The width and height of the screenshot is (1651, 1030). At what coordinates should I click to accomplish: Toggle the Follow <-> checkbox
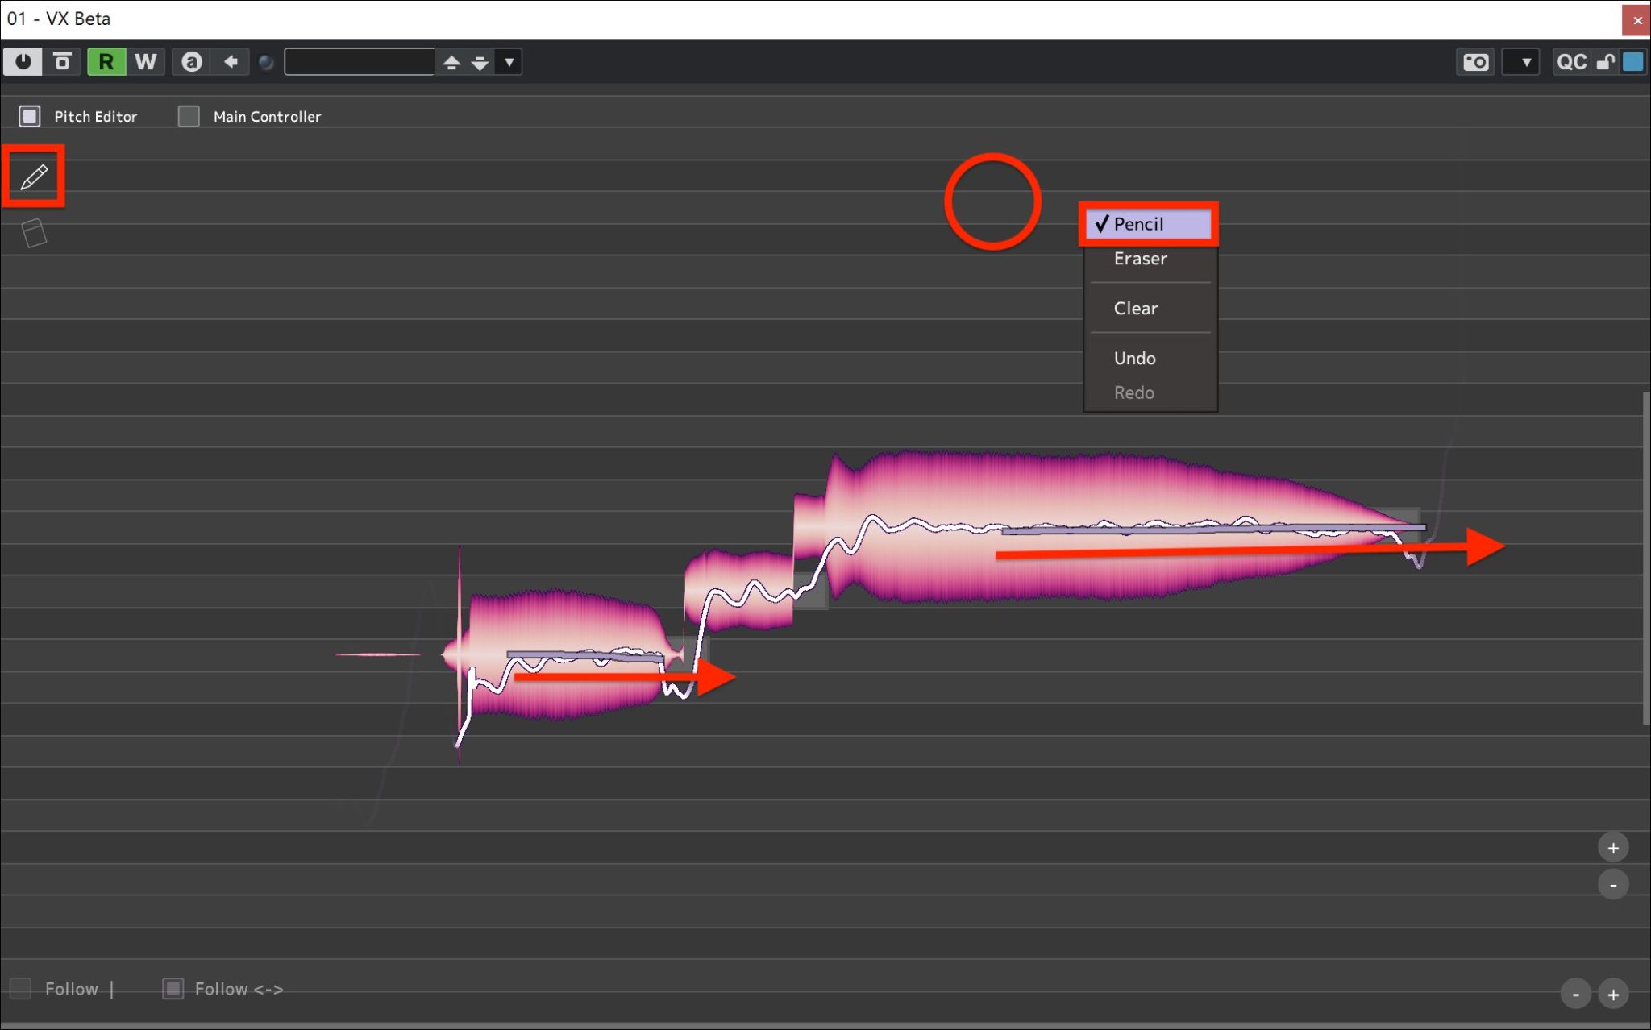[173, 988]
